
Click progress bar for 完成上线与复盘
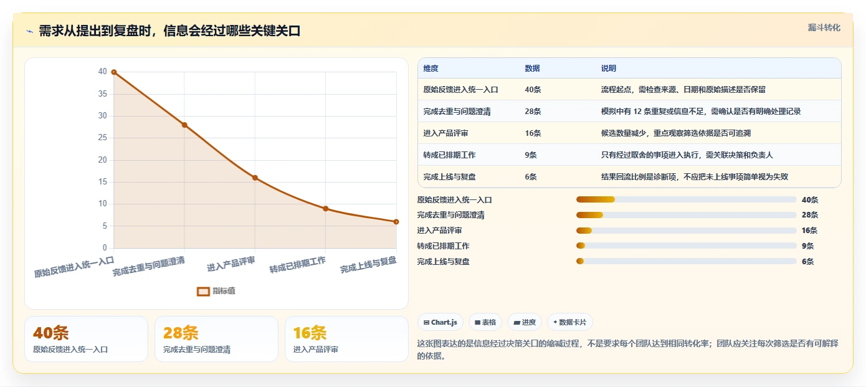pyautogui.click(x=687, y=261)
